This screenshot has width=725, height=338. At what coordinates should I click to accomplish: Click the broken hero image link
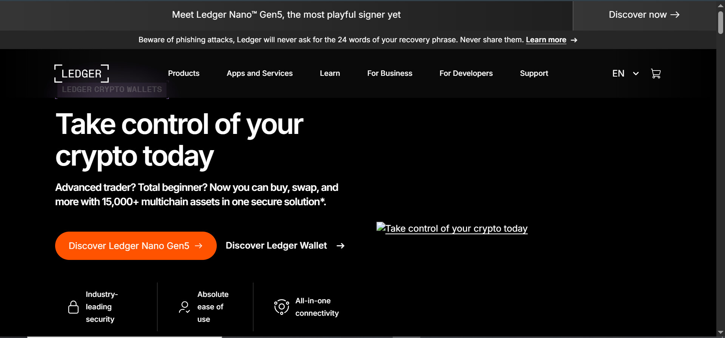point(452,228)
